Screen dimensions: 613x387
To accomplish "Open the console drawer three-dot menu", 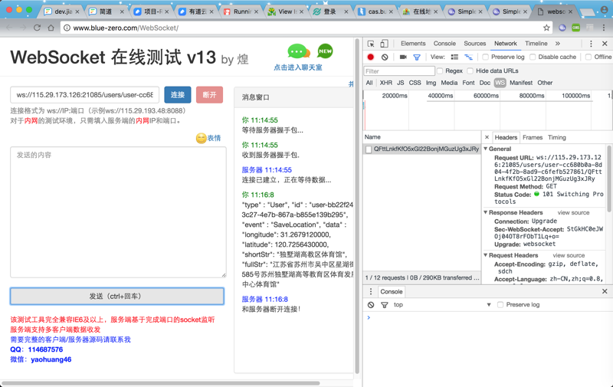I will click(x=371, y=291).
